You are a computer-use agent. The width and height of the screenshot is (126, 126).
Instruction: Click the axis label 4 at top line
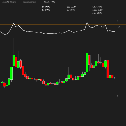(118, 21)
